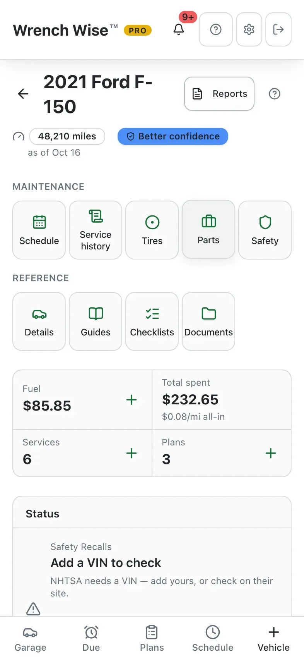Switch to the Schedule bottom tab
Screen dimensions: 304x660
pos(213,638)
